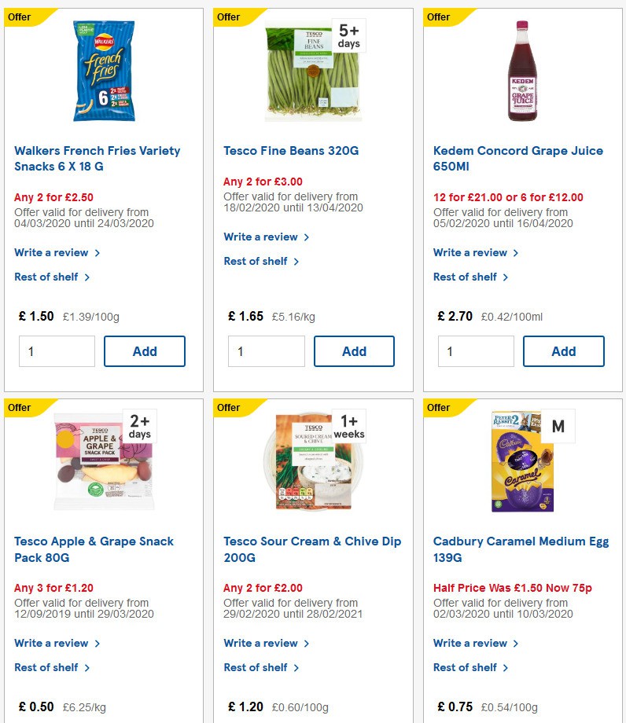Click the 5+ days freshness badge on Fine Beans
626x723 pixels.
pyautogui.click(x=347, y=38)
